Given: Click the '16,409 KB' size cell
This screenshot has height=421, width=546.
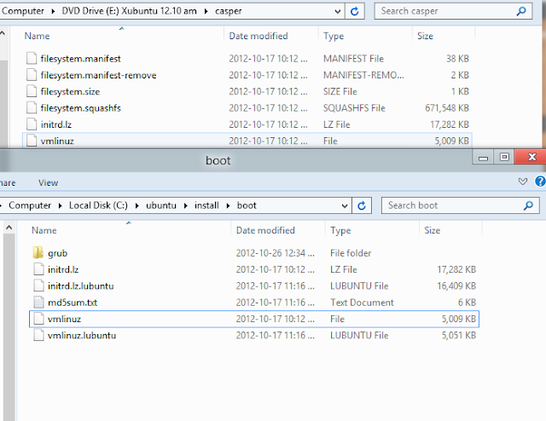Looking at the screenshot, I should tap(456, 286).
